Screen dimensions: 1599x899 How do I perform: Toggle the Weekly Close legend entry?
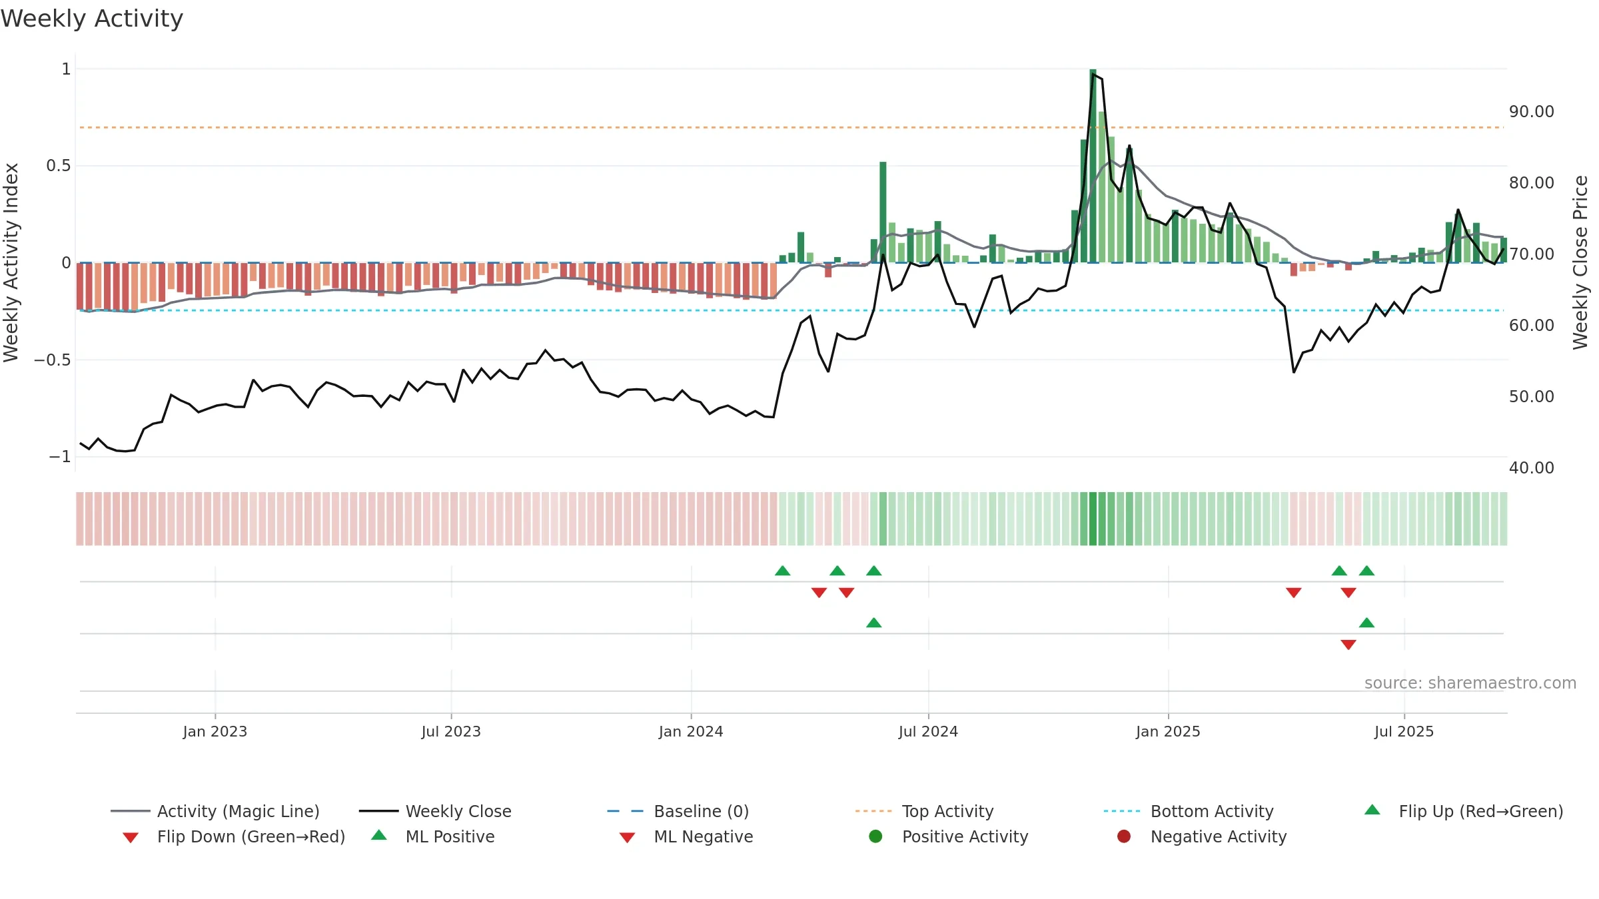[x=435, y=811]
